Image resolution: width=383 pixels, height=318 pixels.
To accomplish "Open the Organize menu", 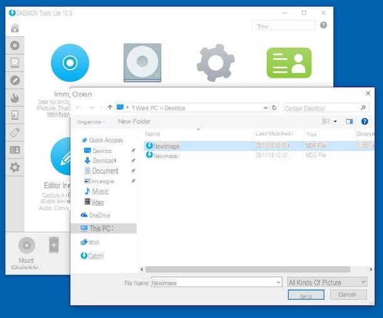I will pyautogui.click(x=90, y=122).
